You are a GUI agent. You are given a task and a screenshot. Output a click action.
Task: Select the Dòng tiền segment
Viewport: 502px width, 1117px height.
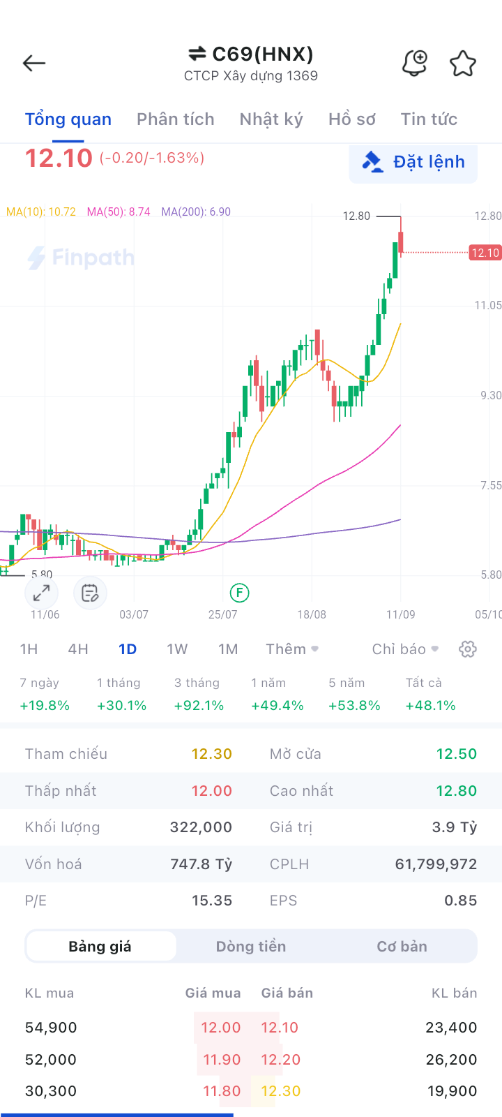coord(251,947)
